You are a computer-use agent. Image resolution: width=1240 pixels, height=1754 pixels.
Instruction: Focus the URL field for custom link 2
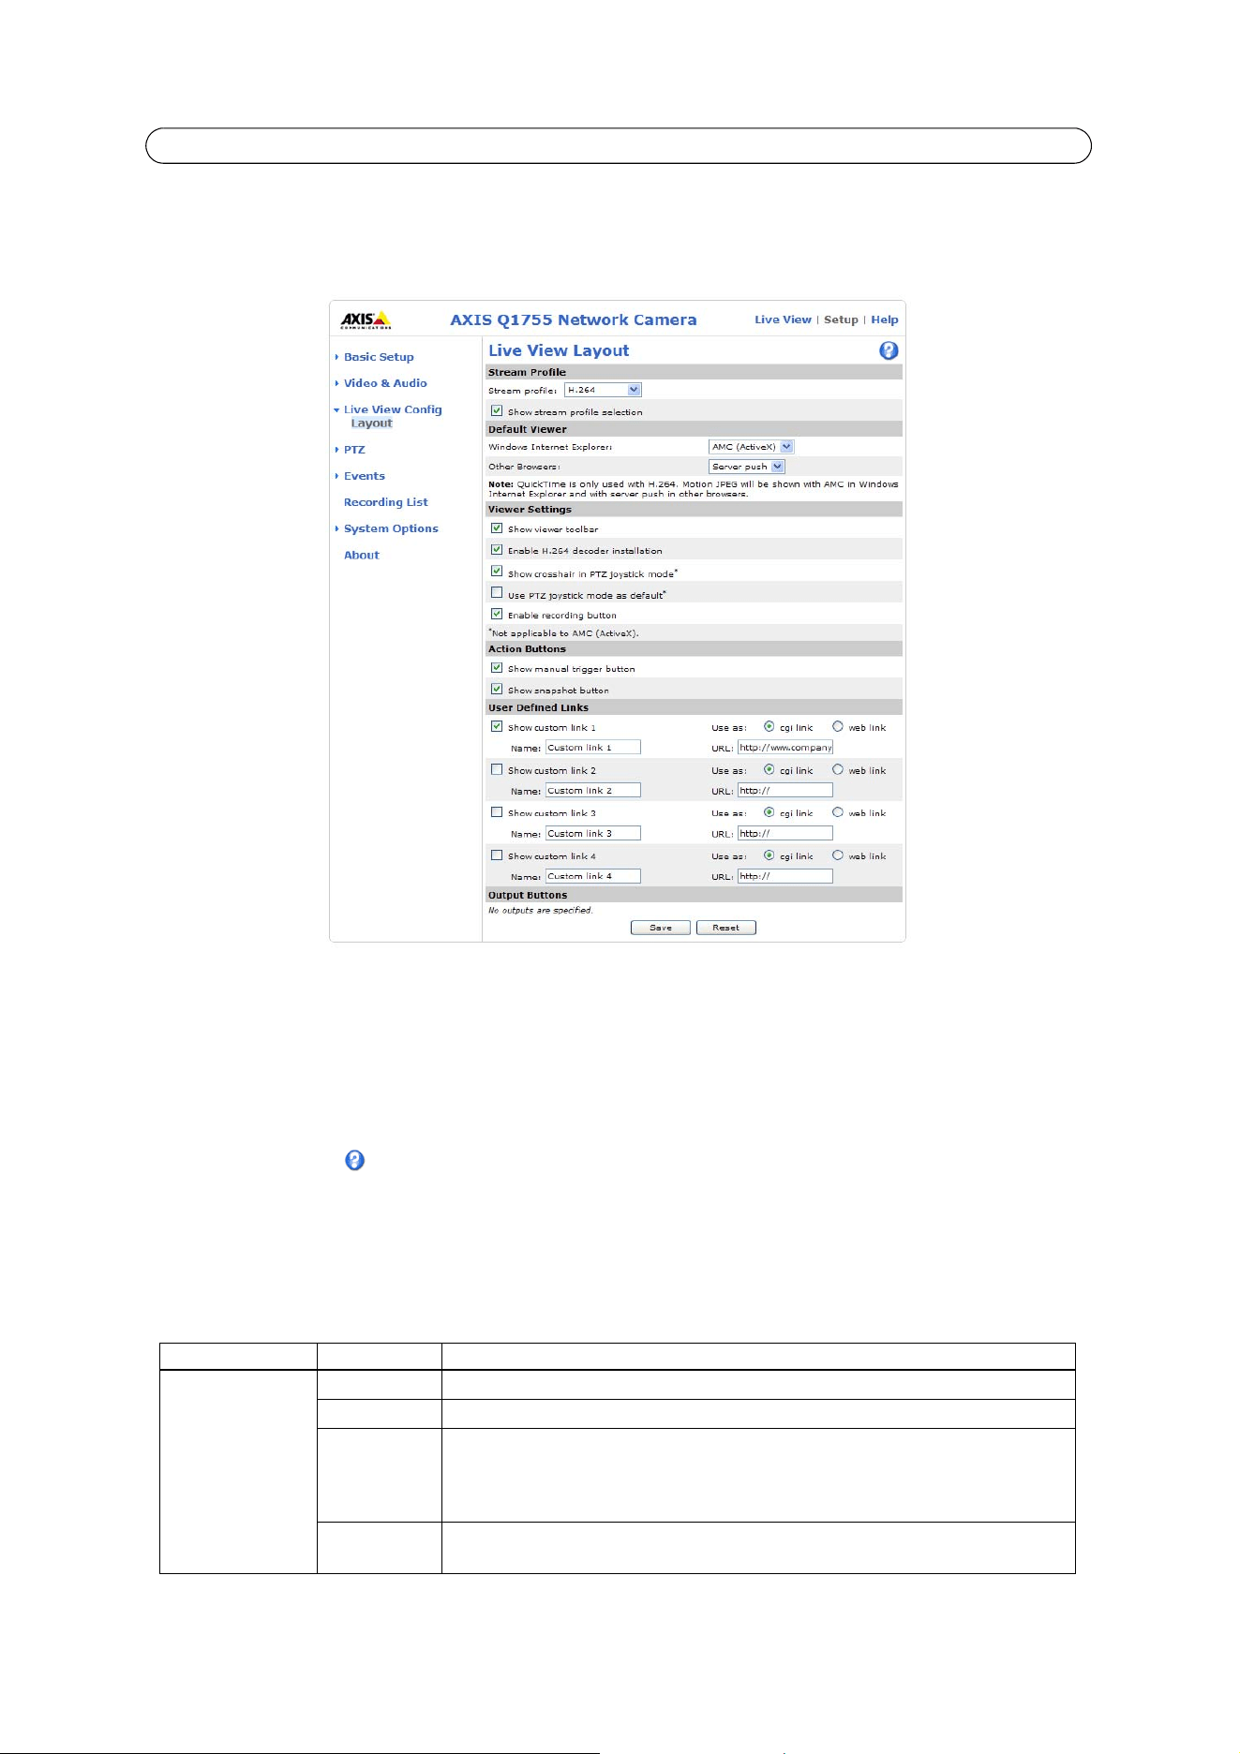coord(785,791)
